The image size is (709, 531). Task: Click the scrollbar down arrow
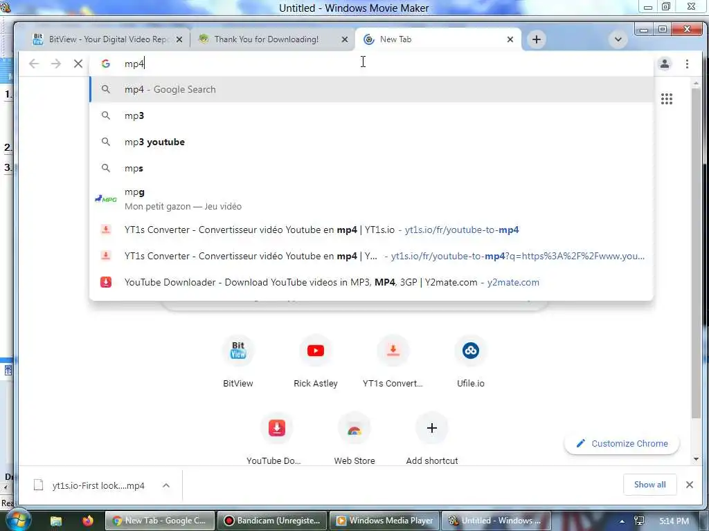tap(696, 459)
